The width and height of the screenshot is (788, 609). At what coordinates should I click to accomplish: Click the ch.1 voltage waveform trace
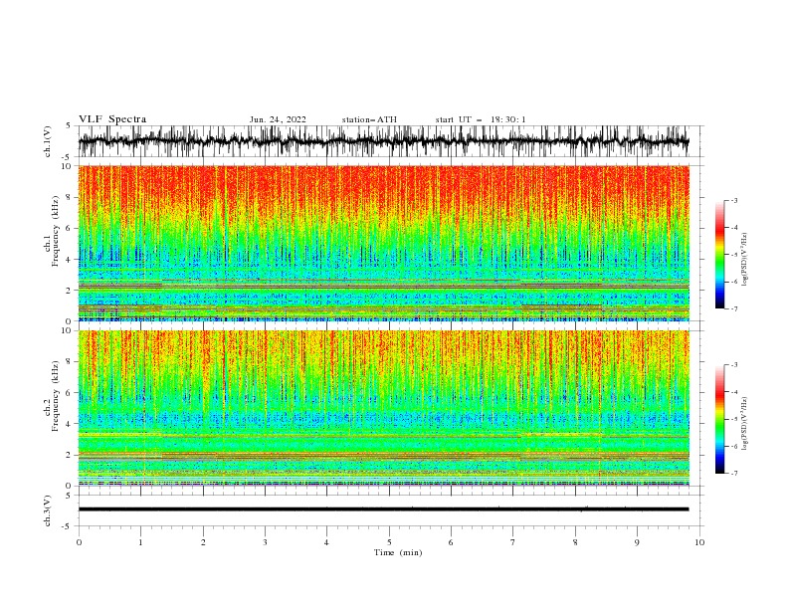(383, 141)
